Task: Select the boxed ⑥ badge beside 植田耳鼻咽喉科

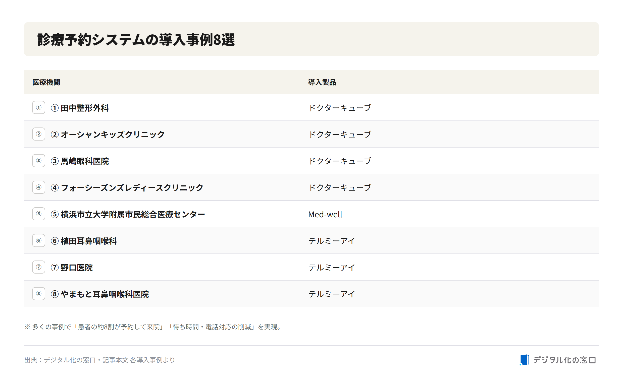Action: click(39, 240)
